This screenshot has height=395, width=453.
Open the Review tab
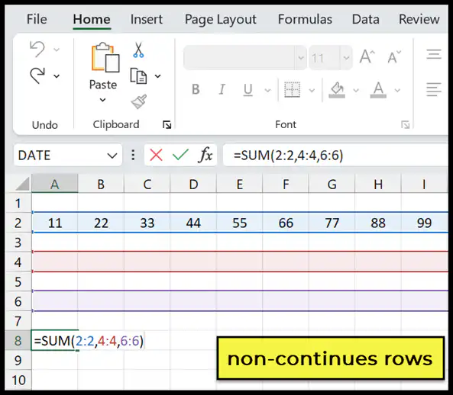click(x=419, y=19)
